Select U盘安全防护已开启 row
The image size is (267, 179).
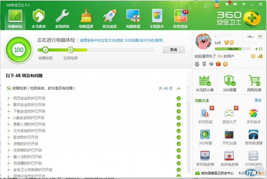pos(94,118)
